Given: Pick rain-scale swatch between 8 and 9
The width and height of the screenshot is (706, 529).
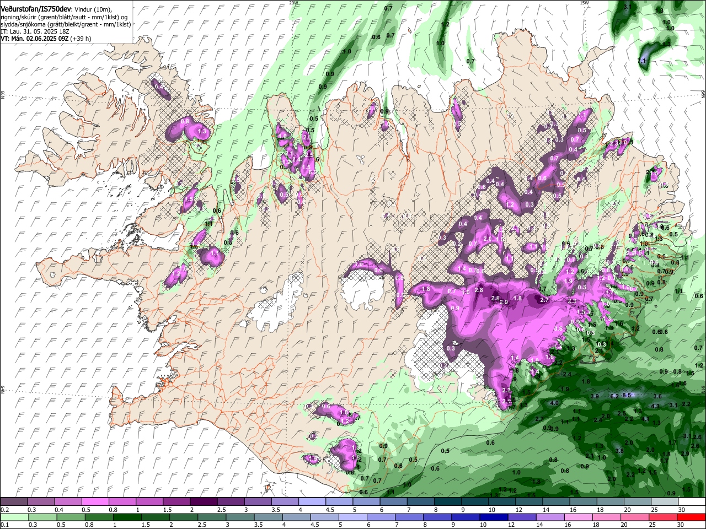Looking at the screenshot, I should tap(438, 517).
